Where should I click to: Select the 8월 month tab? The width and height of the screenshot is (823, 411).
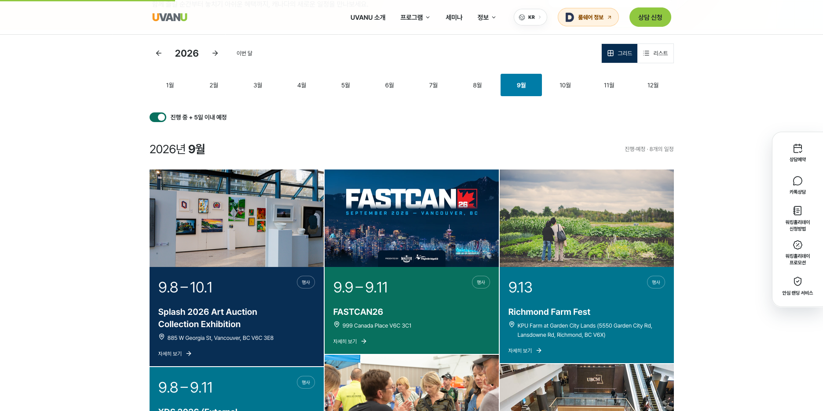point(477,85)
